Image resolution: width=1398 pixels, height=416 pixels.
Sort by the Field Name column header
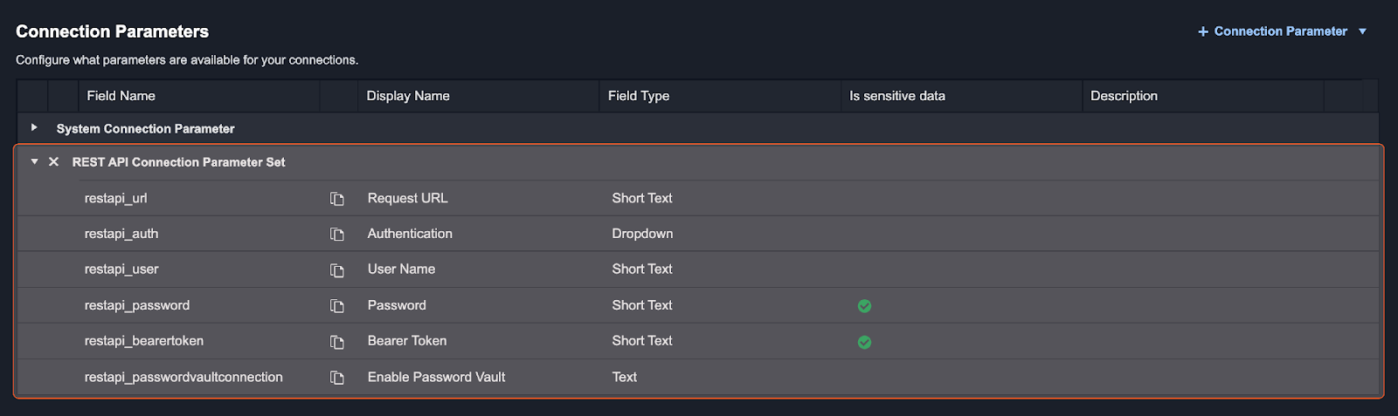point(121,96)
